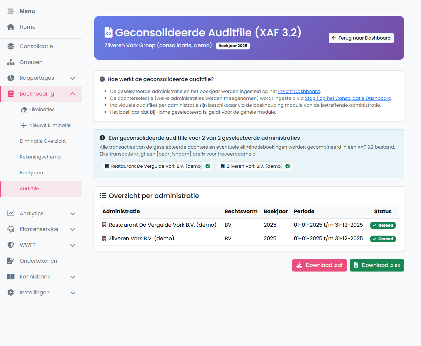Click the plus icon for Nieuwe Eliminatie
Screen dimensions: 421x346
click(x=24, y=126)
